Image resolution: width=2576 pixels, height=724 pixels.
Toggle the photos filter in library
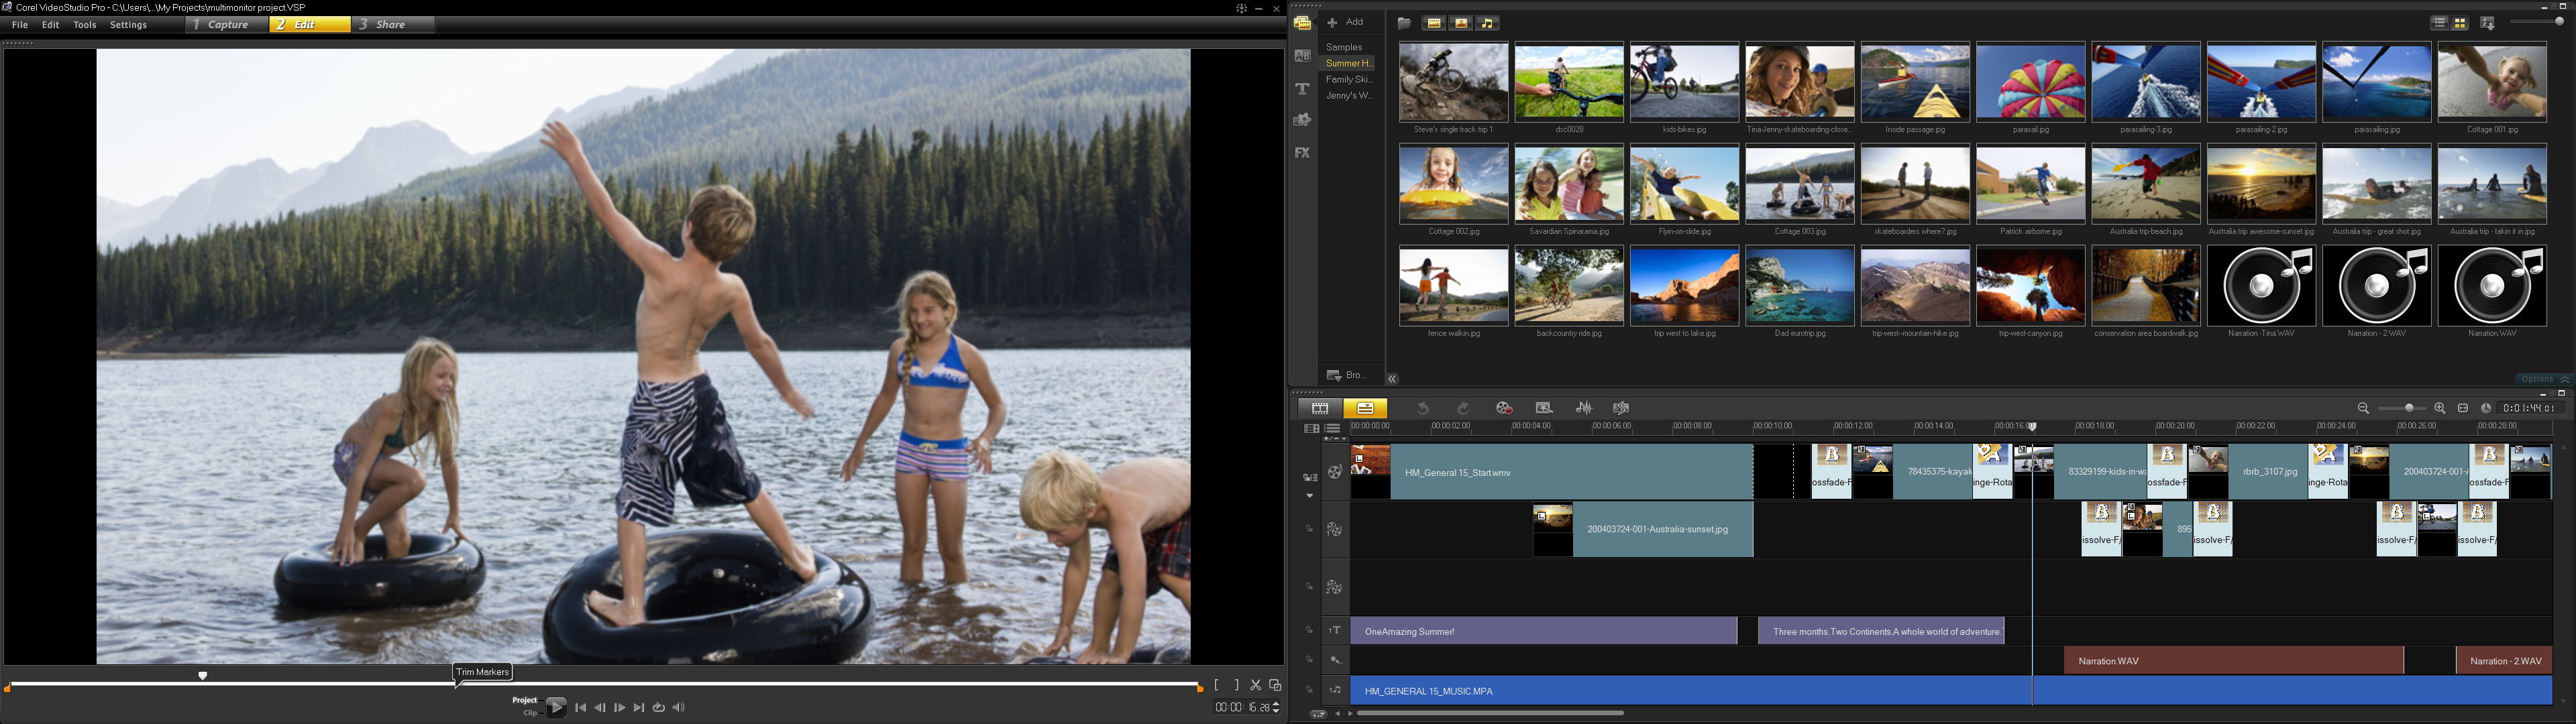(1460, 23)
